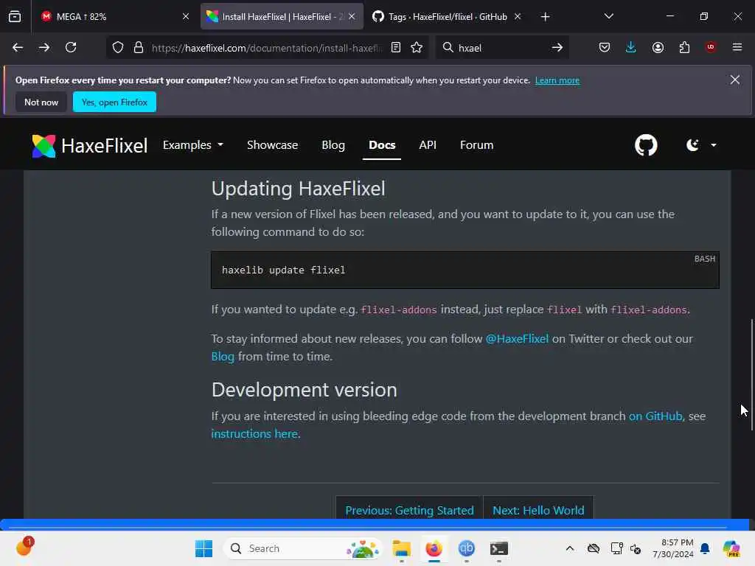This screenshot has height=566, width=755.
Task: Click the Windows taskbar Search box
Action: pyautogui.click(x=302, y=548)
